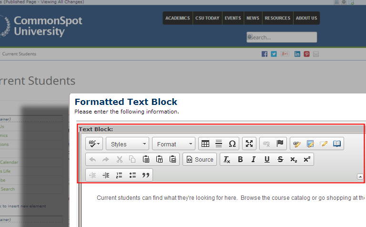Open the Format dropdown
Screen dimensions: 366x227
point(173,144)
